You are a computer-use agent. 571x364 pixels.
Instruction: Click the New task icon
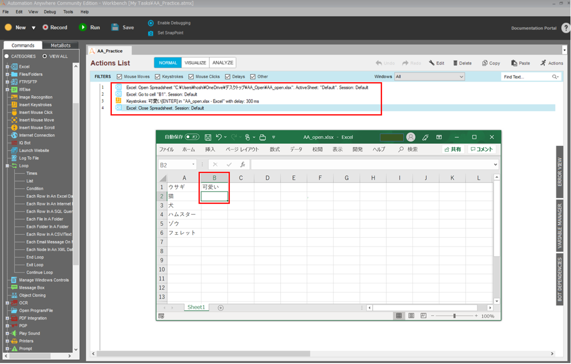click(x=8, y=28)
